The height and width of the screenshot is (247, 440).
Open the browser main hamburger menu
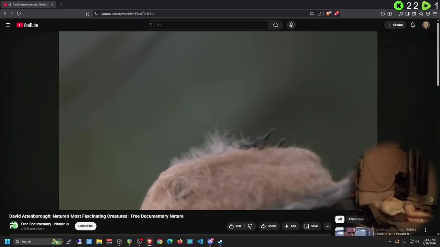coord(435,14)
